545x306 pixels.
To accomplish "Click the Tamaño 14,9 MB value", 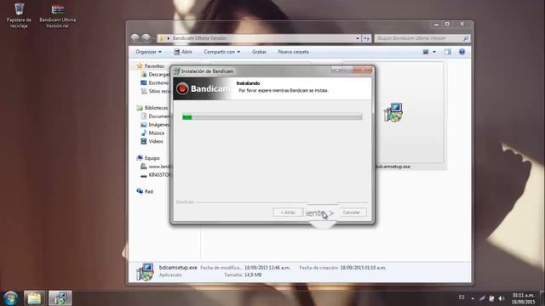I will (253, 275).
